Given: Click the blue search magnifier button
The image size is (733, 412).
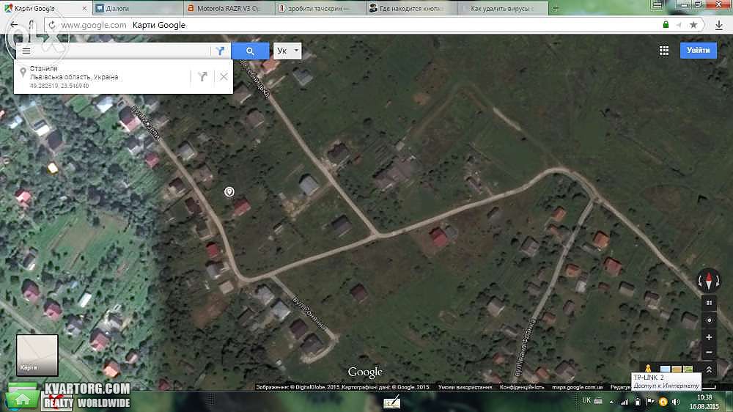Looking at the screenshot, I should pyautogui.click(x=250, y=51).
